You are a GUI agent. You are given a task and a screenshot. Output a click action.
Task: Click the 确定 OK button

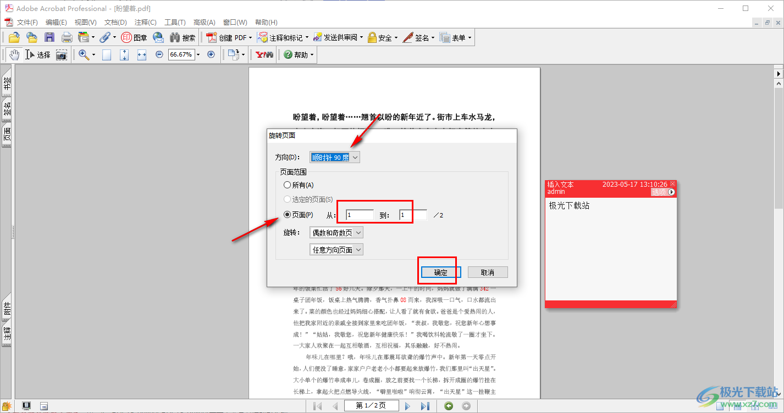pyautogui.click(x=440, y=272)
